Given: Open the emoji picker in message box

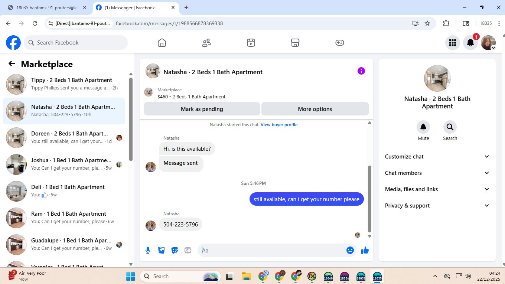Looking at the screenshot, I should coord(350,250).
